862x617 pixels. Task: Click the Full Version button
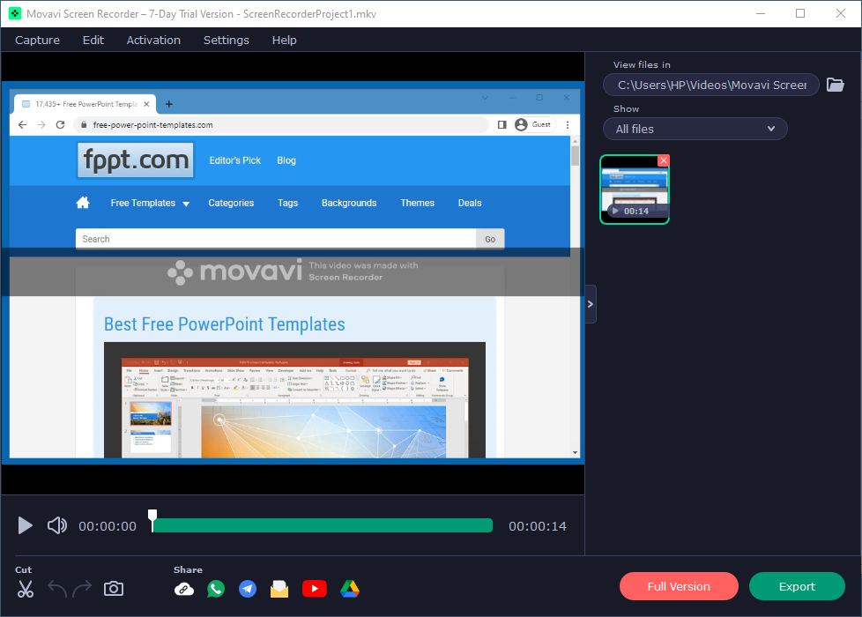pos(679,586)
